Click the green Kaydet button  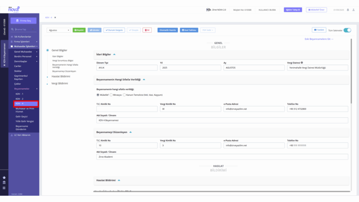tap(79, 30)
